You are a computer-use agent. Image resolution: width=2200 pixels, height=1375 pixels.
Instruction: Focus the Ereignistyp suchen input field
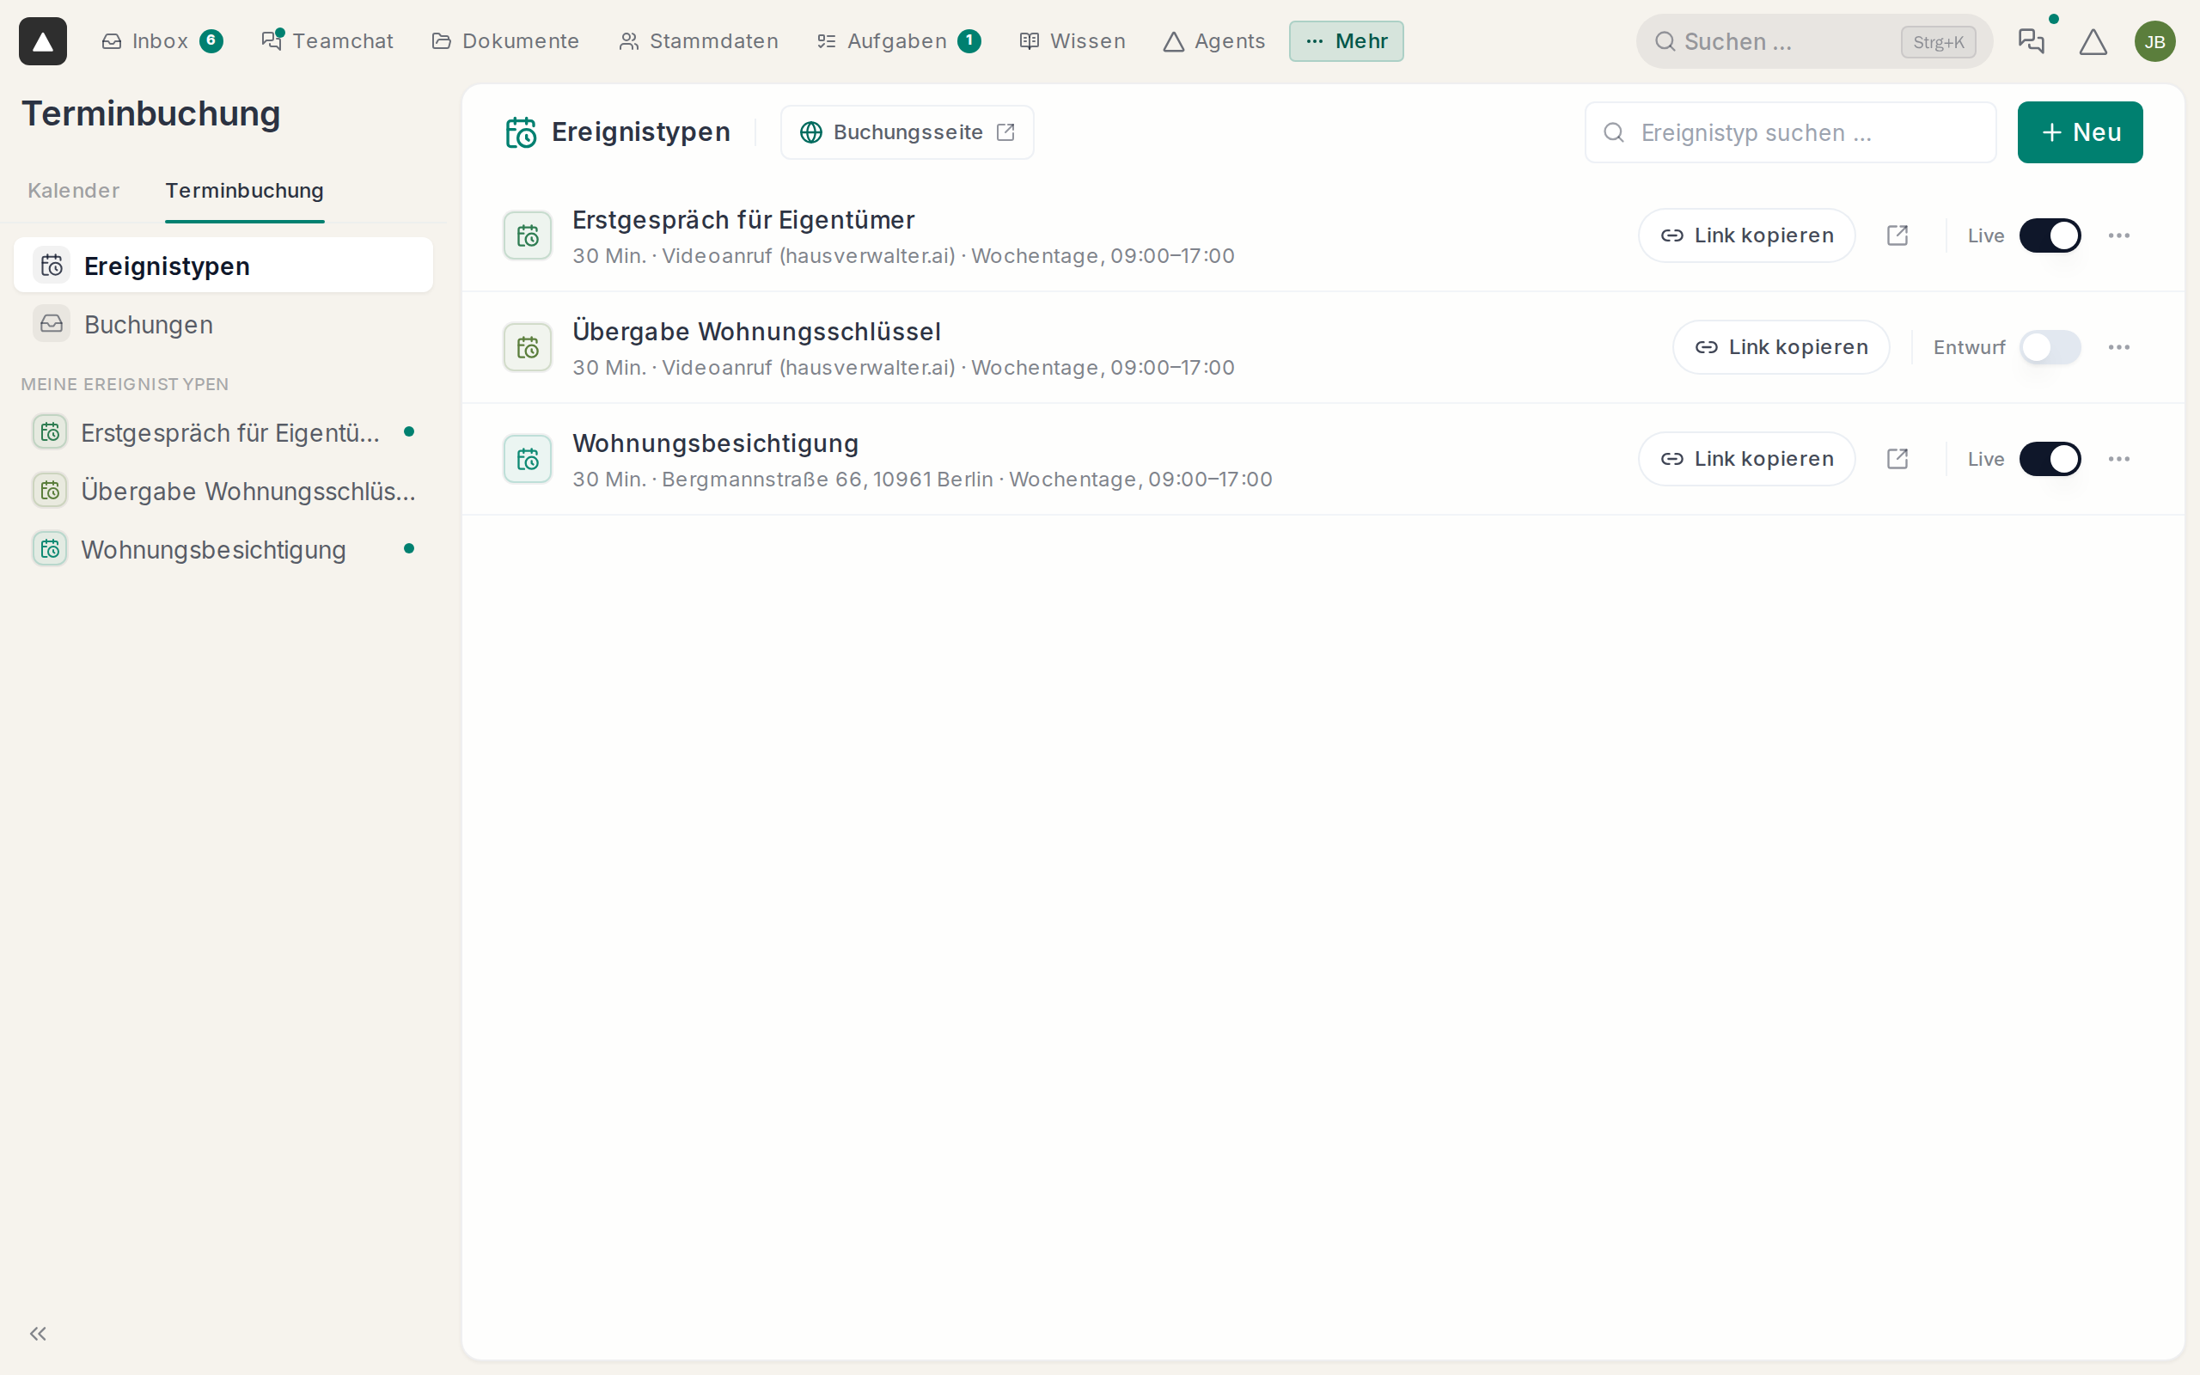point(1790,132)
